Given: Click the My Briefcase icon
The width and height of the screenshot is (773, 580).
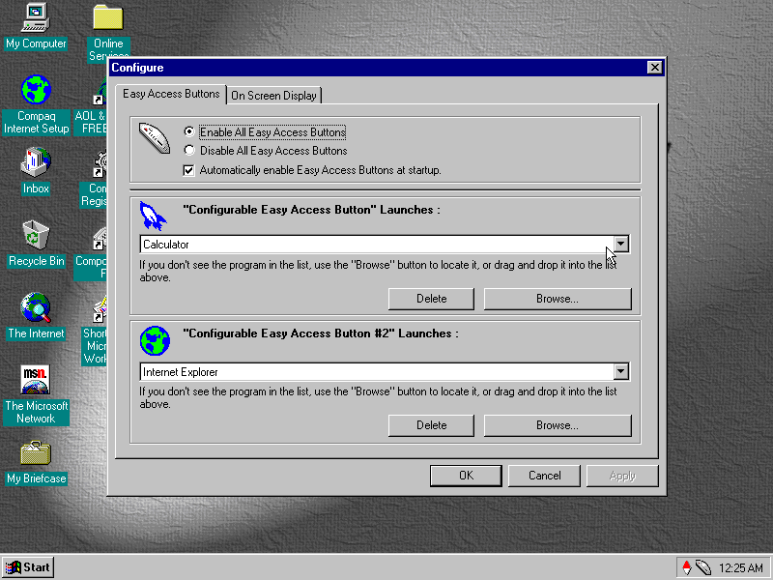Looking at the screenshot, I should click(x=36, y=452).
